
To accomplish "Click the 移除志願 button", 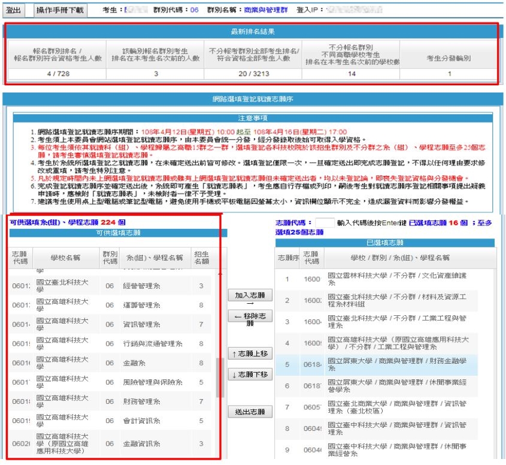I will tap(250, 316).
